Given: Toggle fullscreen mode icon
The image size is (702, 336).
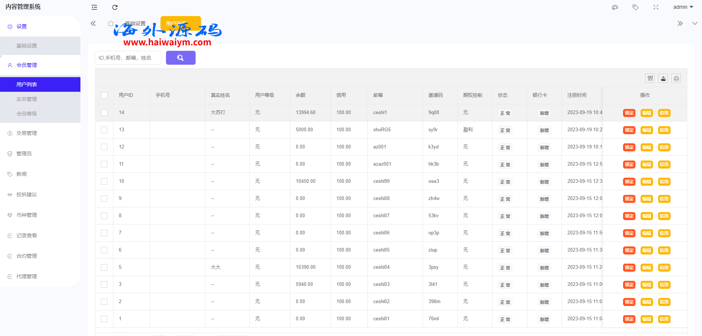Looking at the screenshot, I should click(656, 7).
